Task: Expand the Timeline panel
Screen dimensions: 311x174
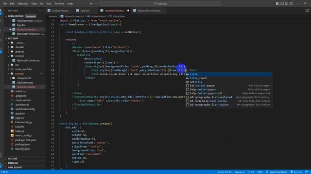Action: 13,163
